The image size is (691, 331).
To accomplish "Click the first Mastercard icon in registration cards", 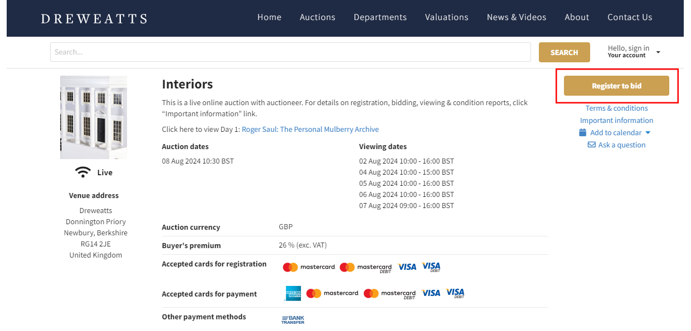I will [x=309, y=267].
